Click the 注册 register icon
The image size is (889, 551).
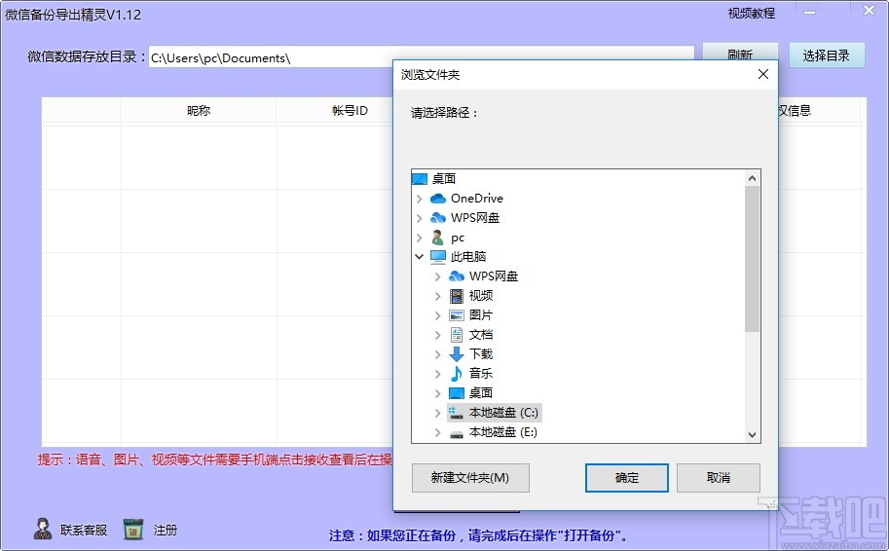(133, 529)
